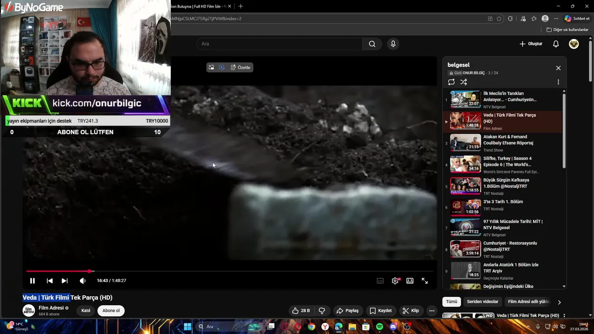Screen dimensions: 594x334
Task: Open the playlist three-dot options menu
Action: point(558,82)
